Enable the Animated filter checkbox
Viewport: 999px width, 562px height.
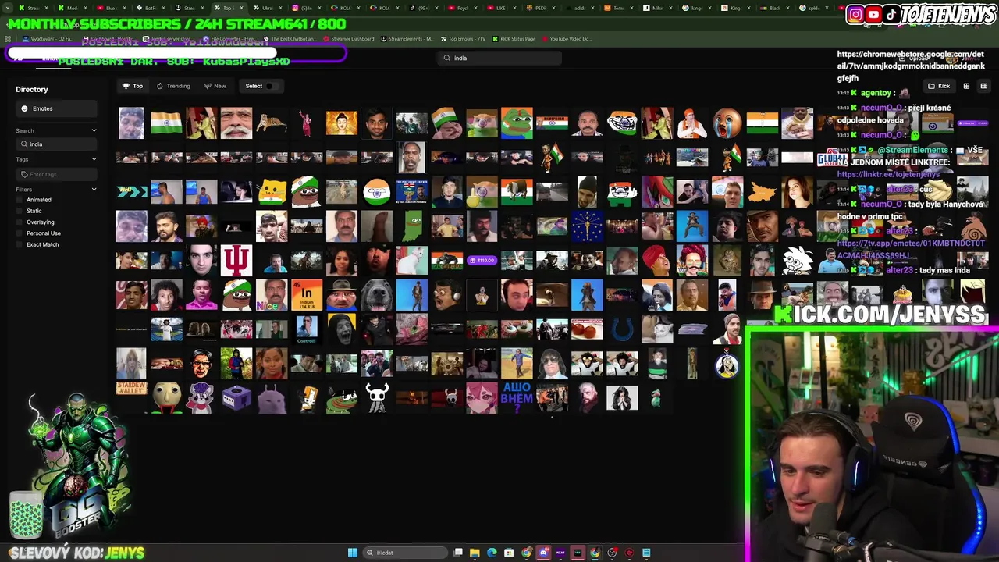pos(20,200)
